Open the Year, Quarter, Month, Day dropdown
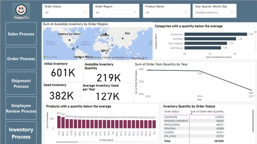This screenshot has width=257, height=144. pyautogui.click(x=214, y=12)
